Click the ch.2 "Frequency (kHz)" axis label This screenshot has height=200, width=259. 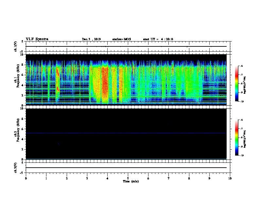(x=18, y=130)
